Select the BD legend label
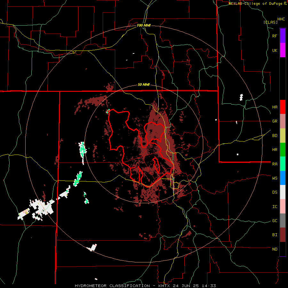Screen dimensions: 288x288 (x=275, y=136)
